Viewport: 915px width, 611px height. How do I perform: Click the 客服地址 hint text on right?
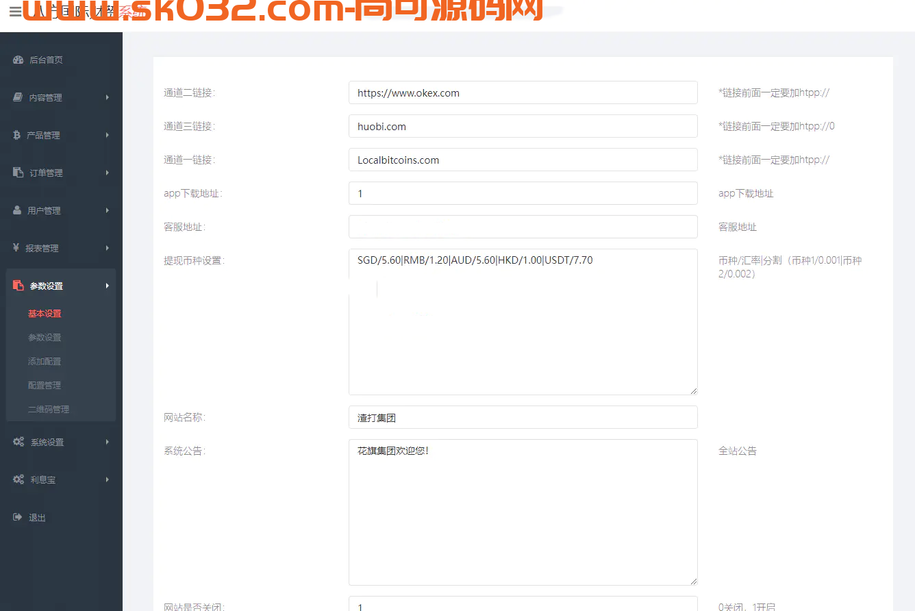point(738,227)
